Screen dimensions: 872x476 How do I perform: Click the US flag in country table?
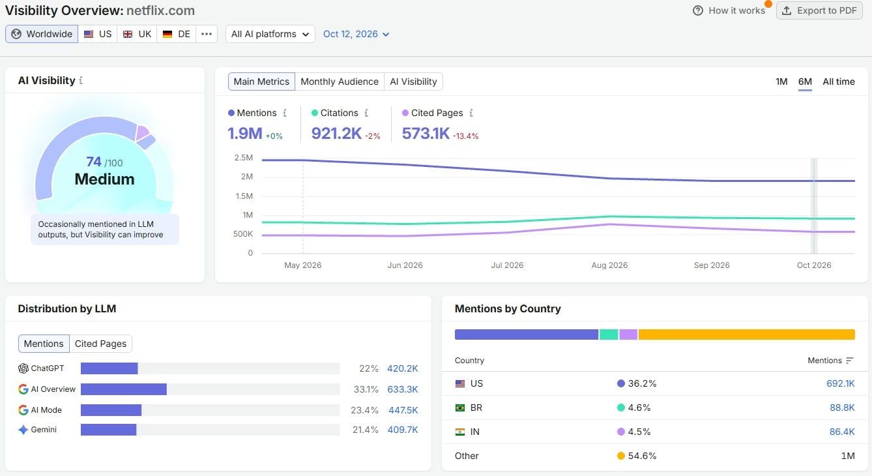coord(460,383)
